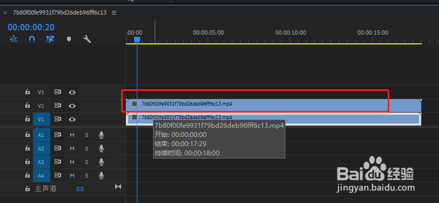Toggle lock on track A1
The height and width of the screenshot is (203, 439).
tap(27, 135)
